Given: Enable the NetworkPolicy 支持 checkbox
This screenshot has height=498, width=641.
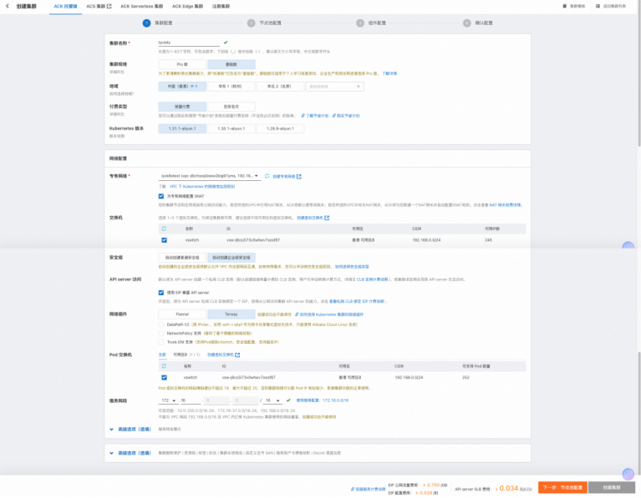Looking at the screenshot, I should tap(161, 333).
